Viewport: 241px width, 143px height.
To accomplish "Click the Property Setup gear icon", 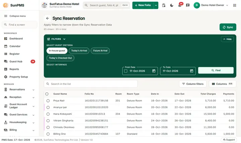I will pos(6,77).
